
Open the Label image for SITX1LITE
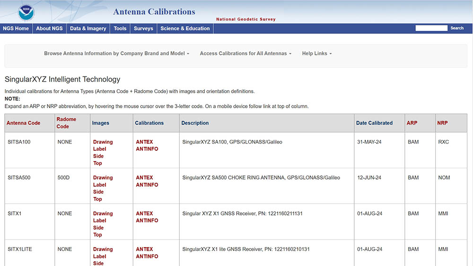point(99,257)
